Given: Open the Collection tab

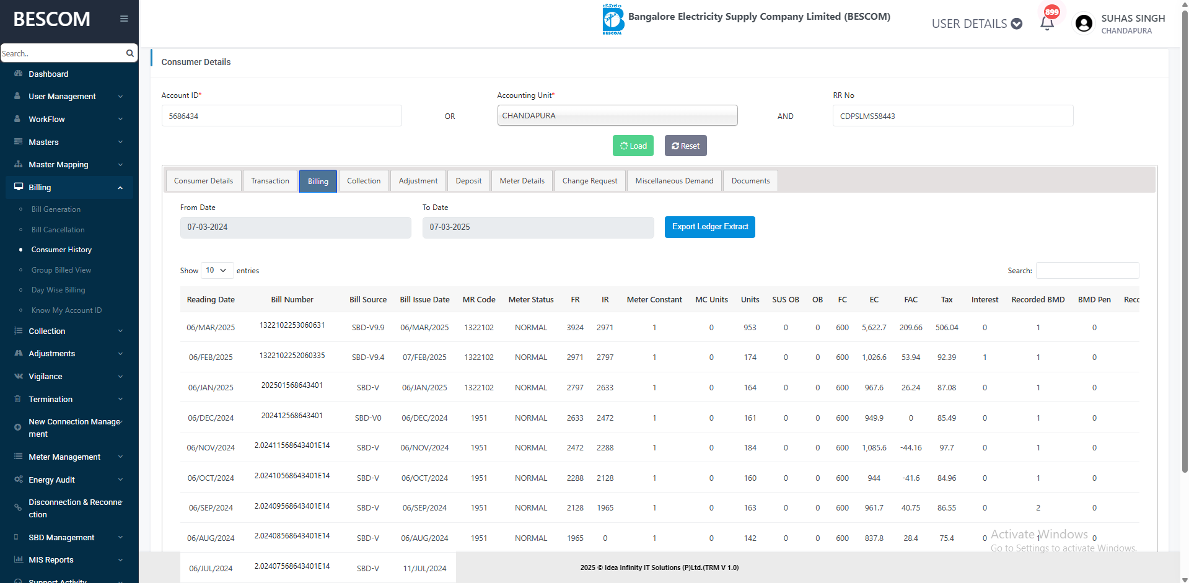Looking at the screenshot, I should point(364,181).
